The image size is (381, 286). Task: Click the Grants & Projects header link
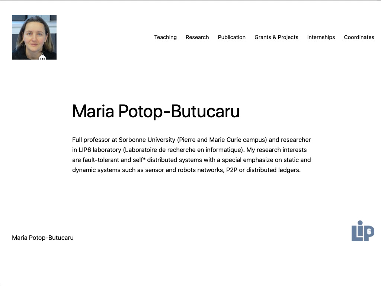pyautogui.click(x=276, y=37)
